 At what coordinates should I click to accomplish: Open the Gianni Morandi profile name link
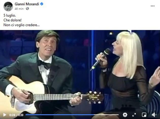(27, 4)
